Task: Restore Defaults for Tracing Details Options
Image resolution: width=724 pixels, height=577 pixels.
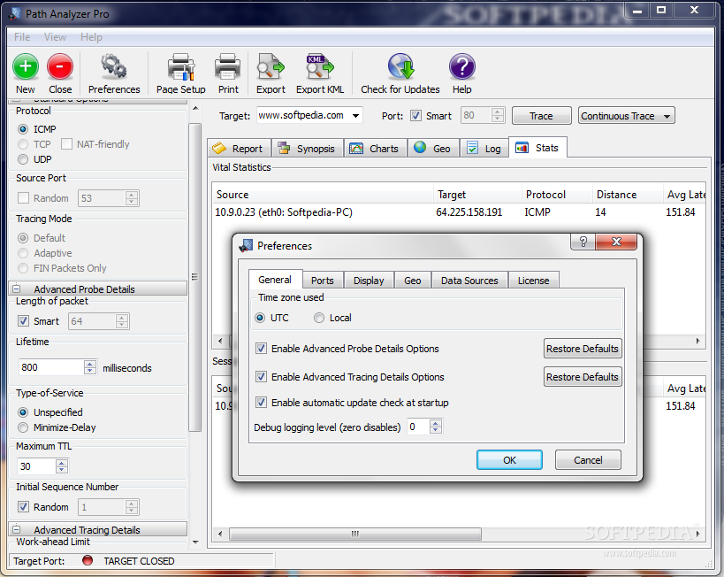Action: click(x=583, y=377)
